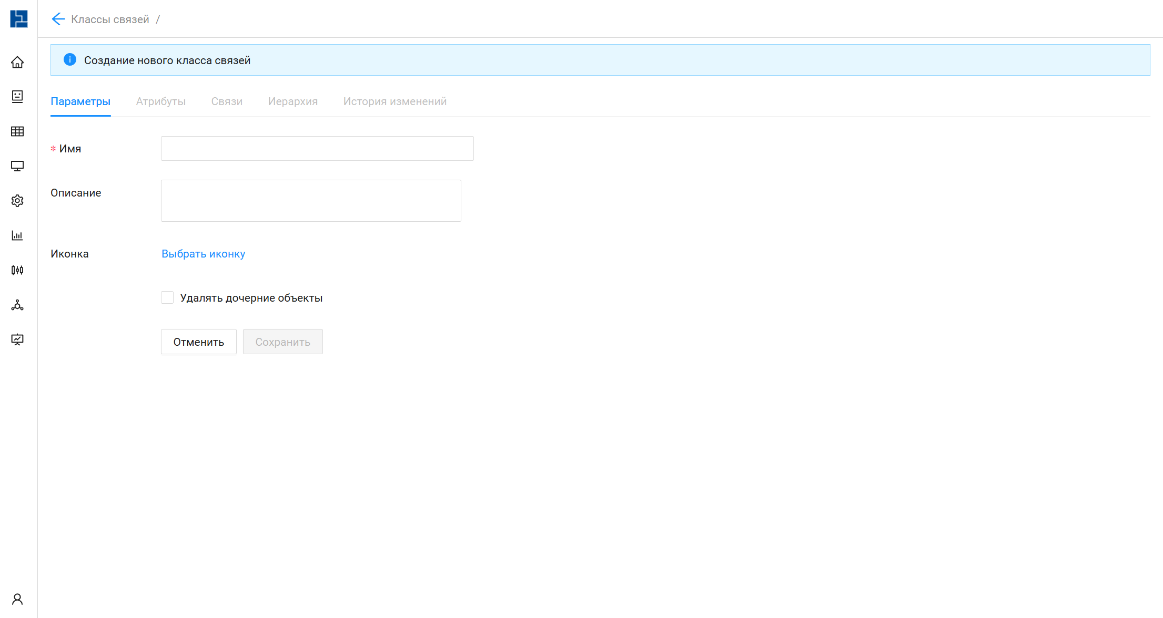
Task: Go back using the blue arrow
Action: (x=58, y=19)
